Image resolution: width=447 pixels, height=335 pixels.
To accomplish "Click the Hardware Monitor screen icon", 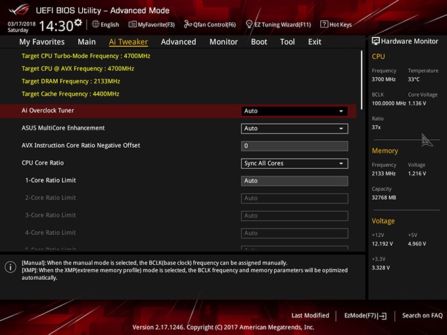I will click(376, 41).
